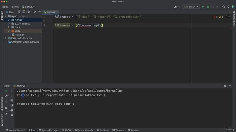This screenshot has height=132, width=236.
Task: Select the bonus7 tab in Run panel
Action: coord(21,86)
